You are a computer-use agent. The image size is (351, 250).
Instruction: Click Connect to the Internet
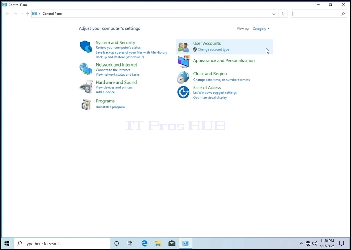click(x=113, y=70)
